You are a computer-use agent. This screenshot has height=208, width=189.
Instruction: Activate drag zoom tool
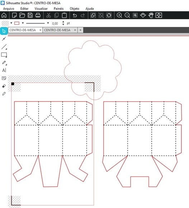pos(143,15)
